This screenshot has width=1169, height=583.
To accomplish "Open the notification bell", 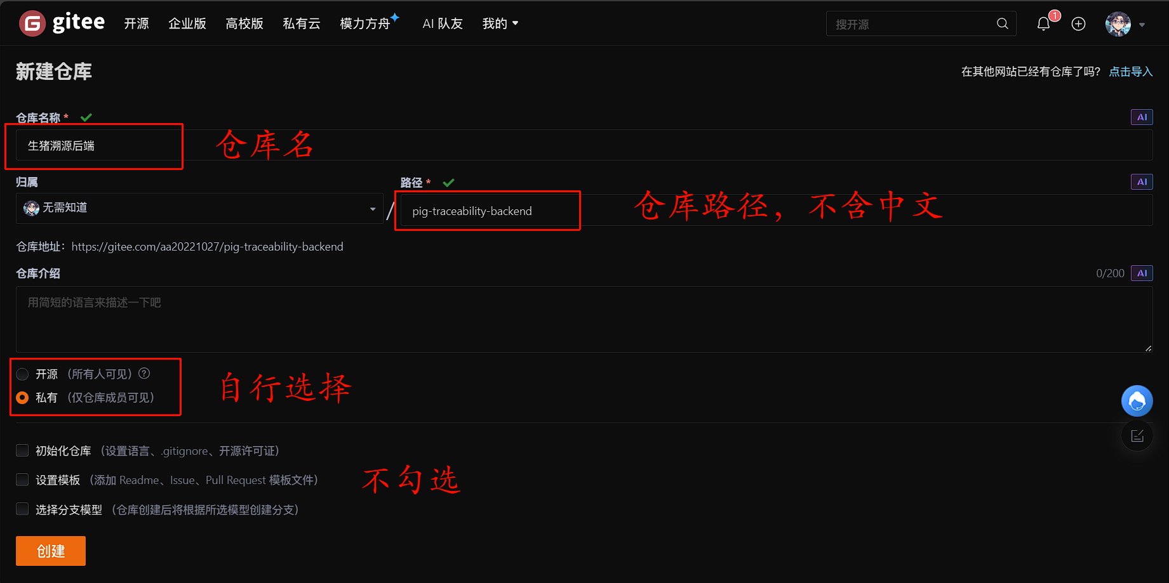I will (x=1043, y=24).
